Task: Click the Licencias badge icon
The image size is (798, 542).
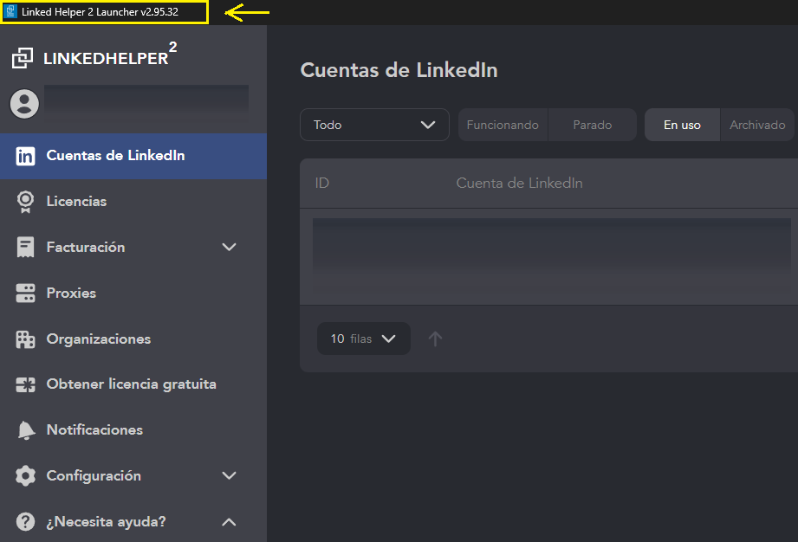Action: 26,202
